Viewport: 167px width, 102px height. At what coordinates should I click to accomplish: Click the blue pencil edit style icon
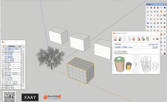coord(157,47)
